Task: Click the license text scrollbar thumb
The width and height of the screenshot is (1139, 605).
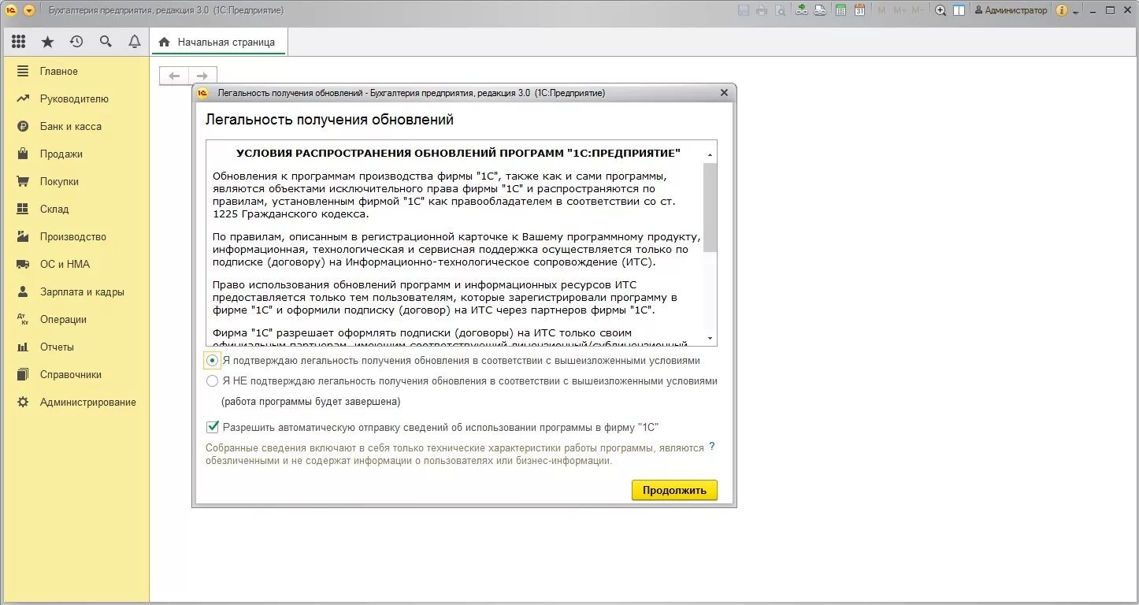Action: coord(710,207)
